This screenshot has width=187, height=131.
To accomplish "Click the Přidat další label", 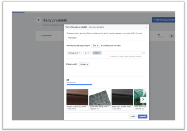I will (x=71, y=64).
